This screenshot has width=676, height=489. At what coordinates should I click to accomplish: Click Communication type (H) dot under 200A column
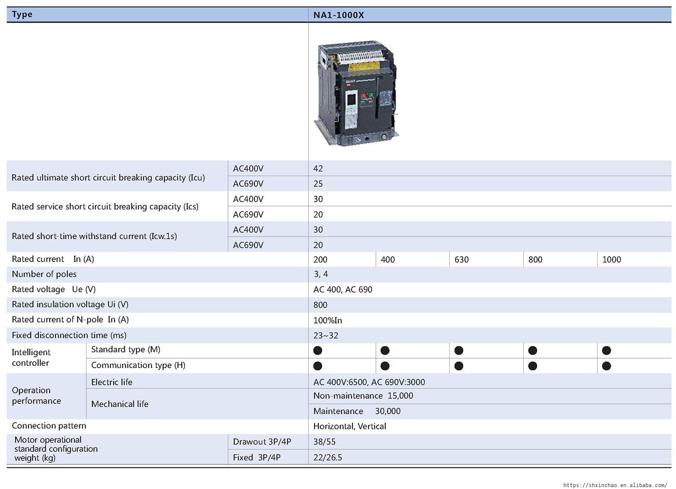[318, 366]
